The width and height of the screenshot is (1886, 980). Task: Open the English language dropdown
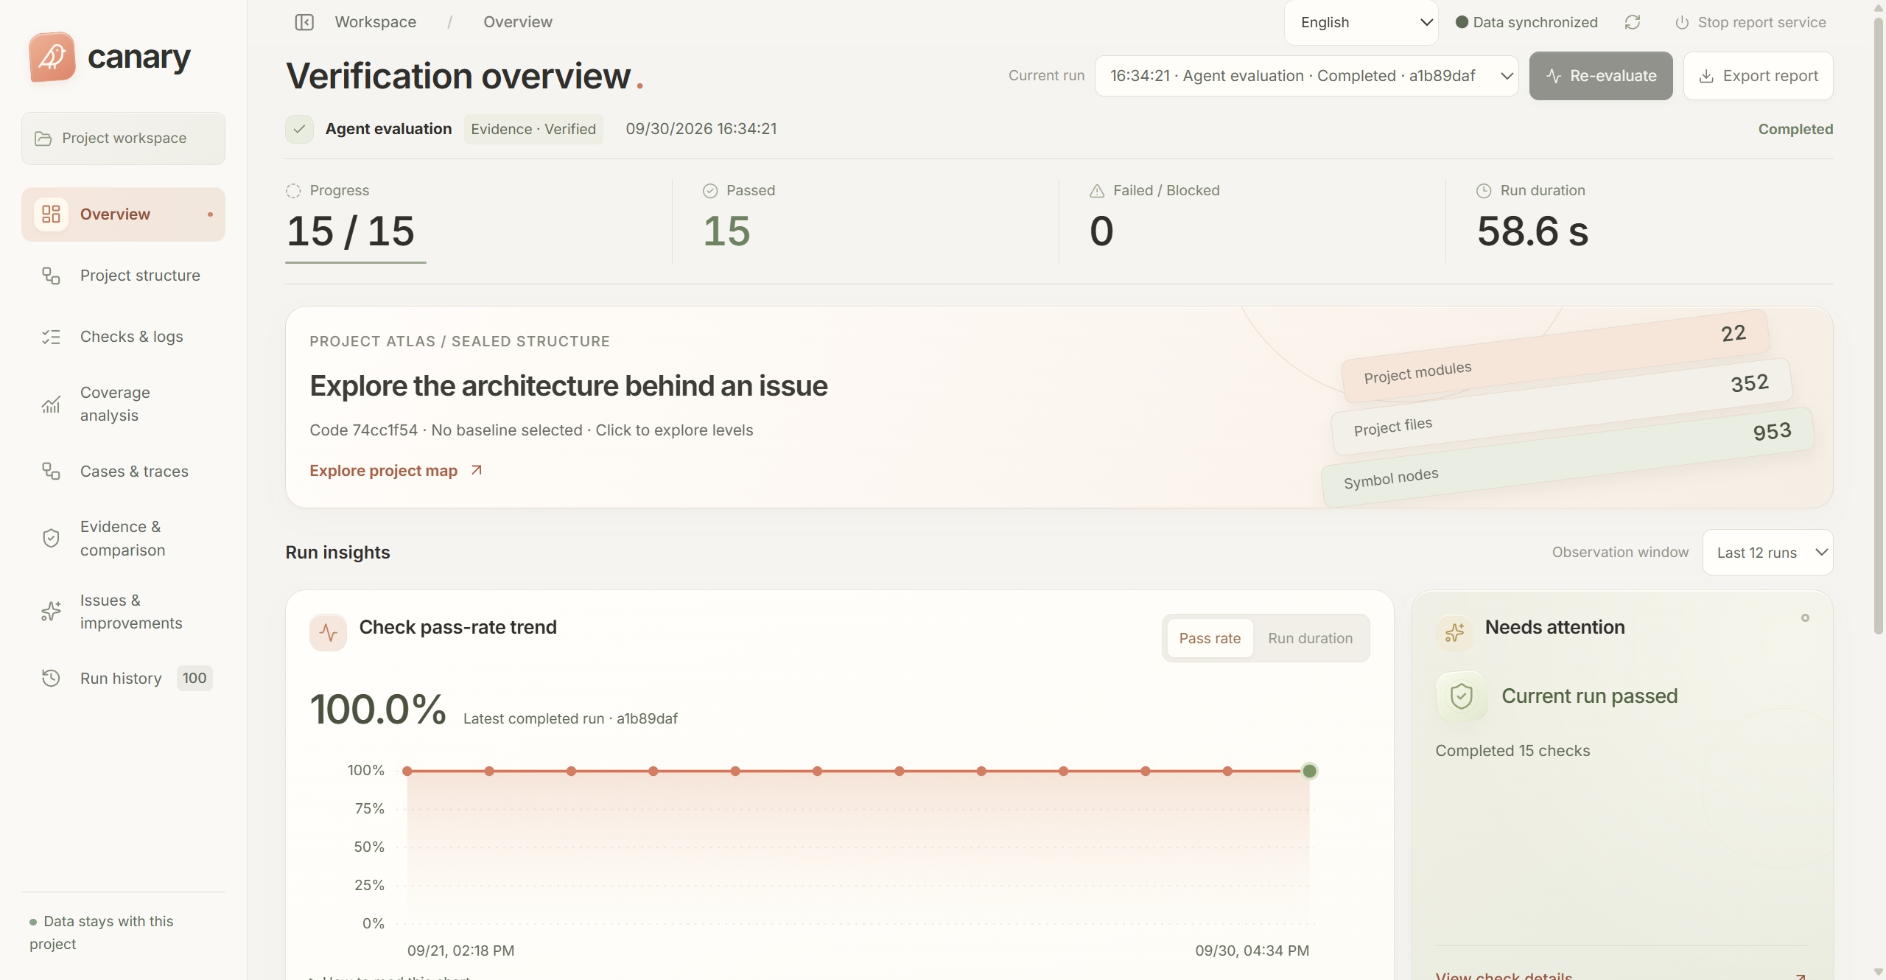(x=1361, y=23)
